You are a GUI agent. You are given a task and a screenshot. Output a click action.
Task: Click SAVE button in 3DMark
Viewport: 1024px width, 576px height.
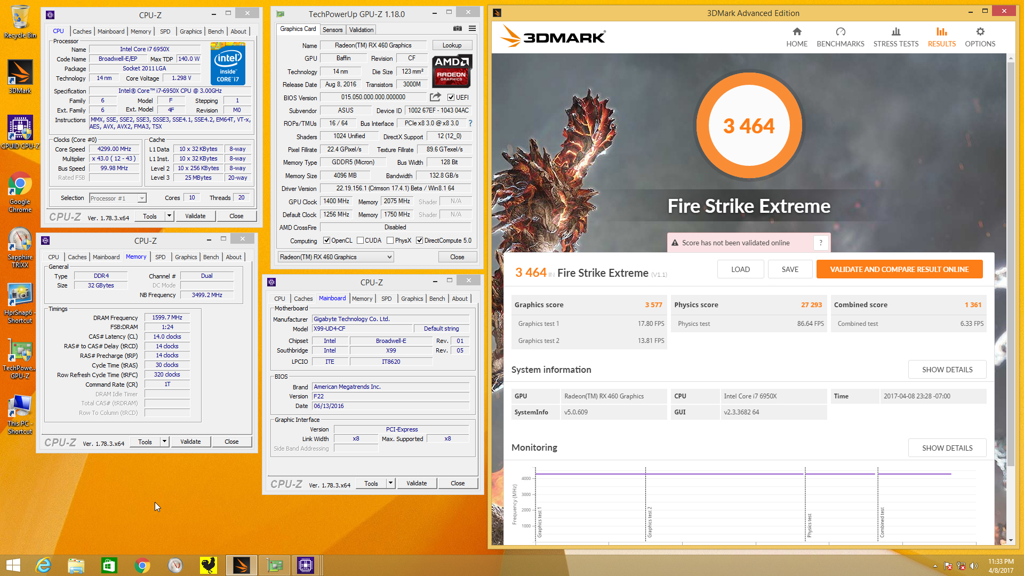(790, 269)
